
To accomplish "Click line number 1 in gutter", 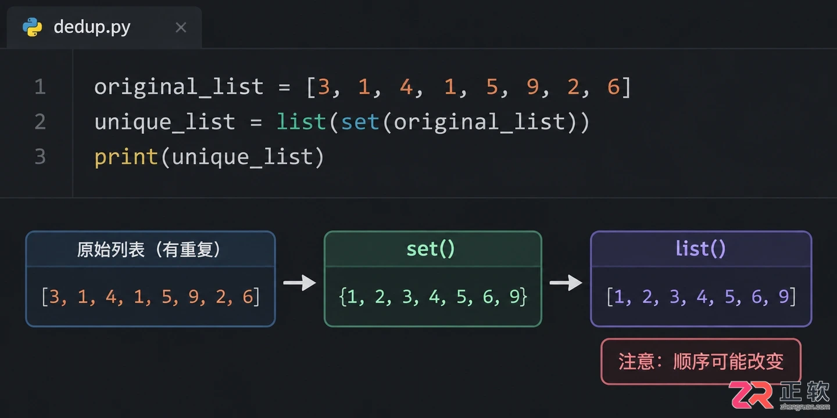I will 40,87.
